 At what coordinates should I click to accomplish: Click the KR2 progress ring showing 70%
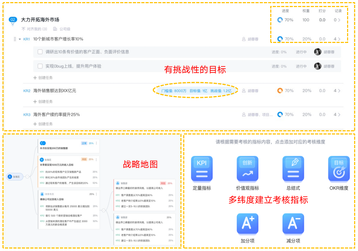tap(280, 91)
